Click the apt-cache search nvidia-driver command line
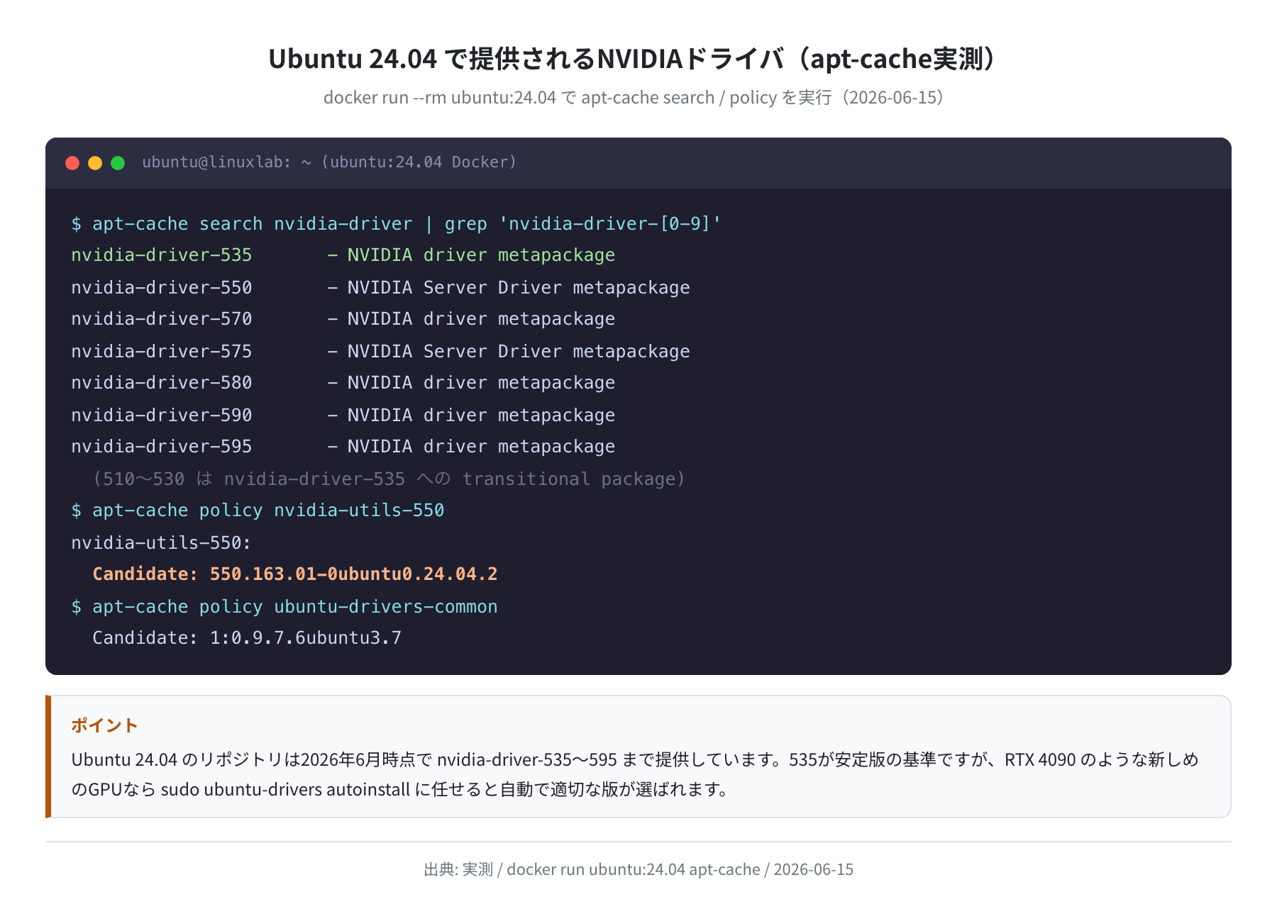Screen dimensions: 1277x909 (x=397, y=224)
